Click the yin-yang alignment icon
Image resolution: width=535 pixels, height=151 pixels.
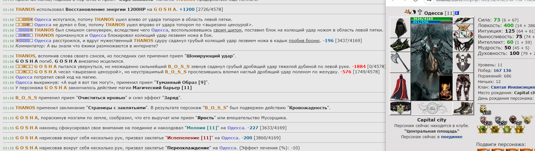414,12
